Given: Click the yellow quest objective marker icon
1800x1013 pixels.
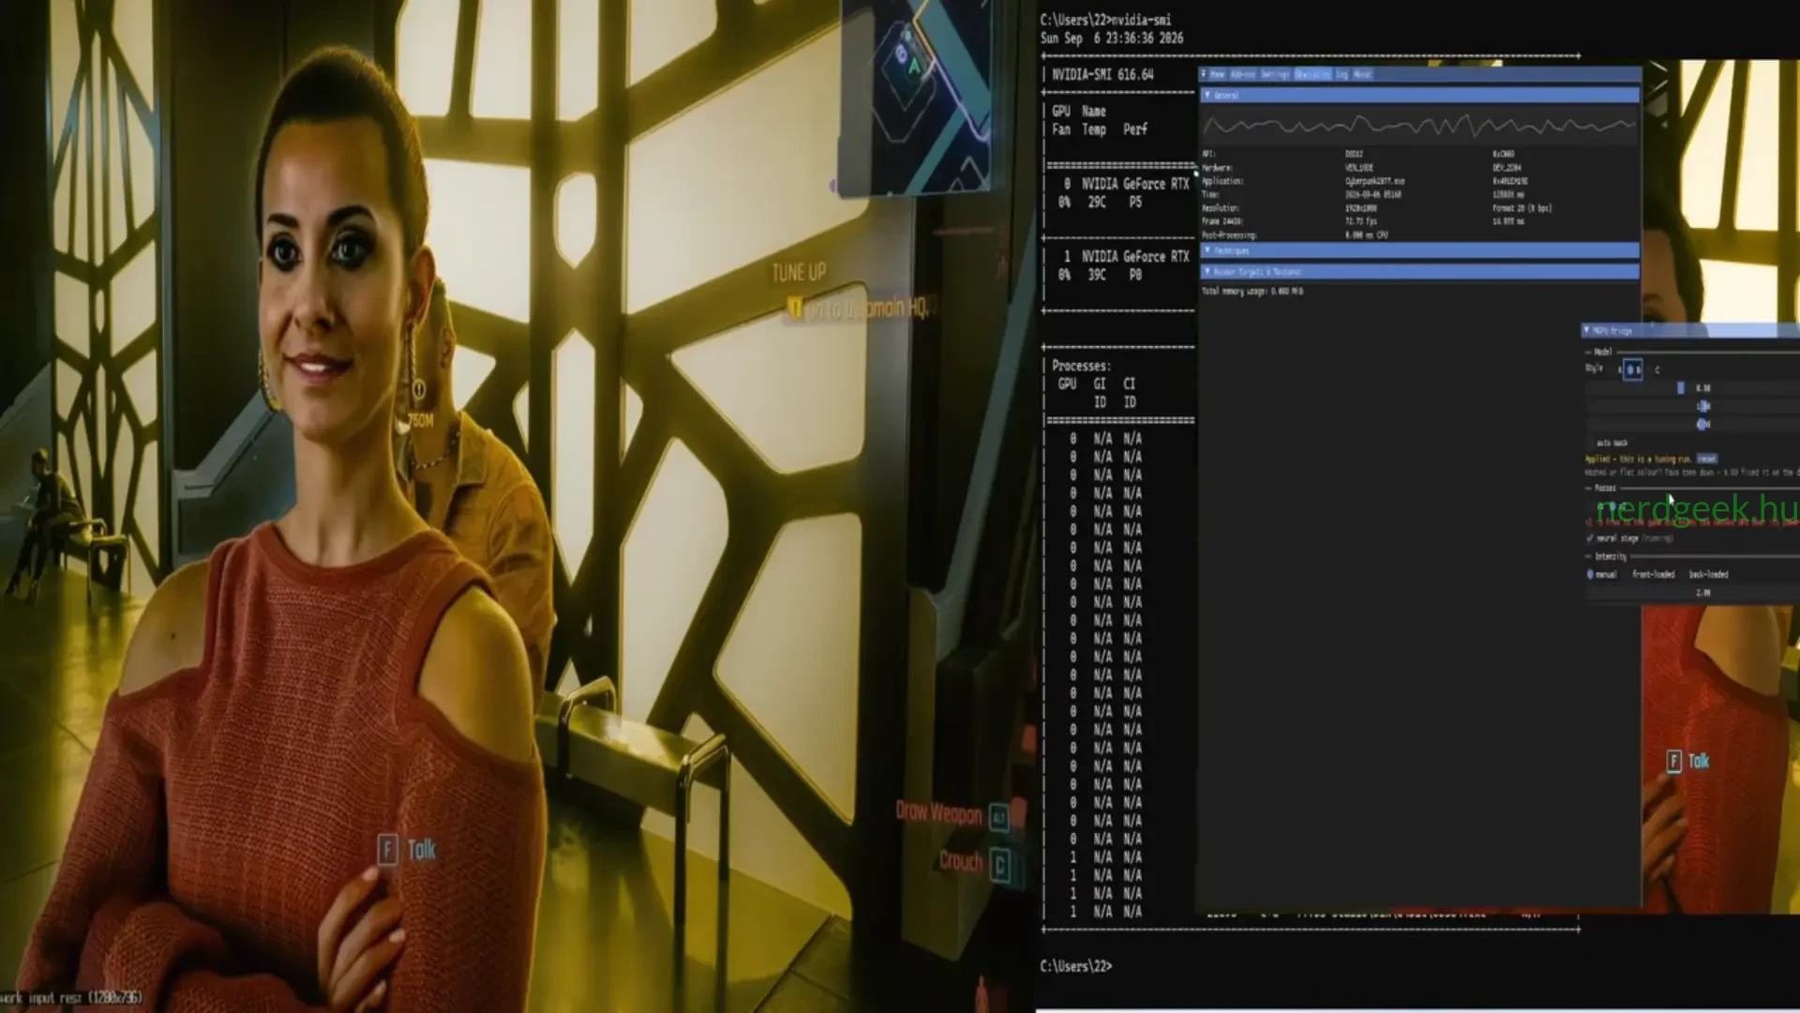Looking at the screenshot, I should pos(795,308).
